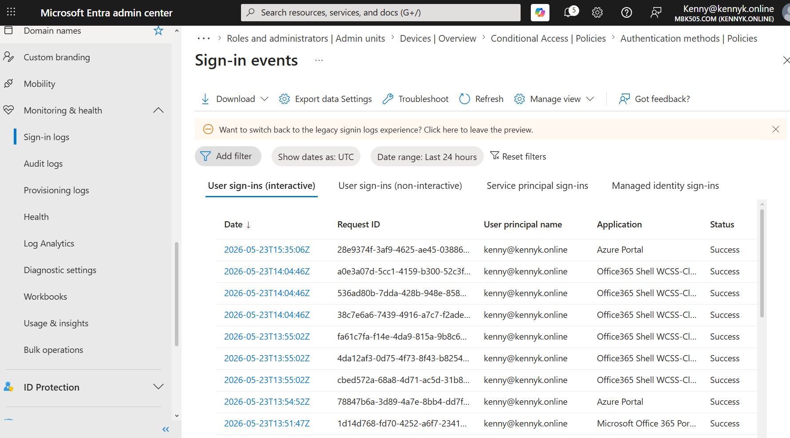Click the Reset filters funnel icon
Viewport: 790px width, 438px height.
click(494, 156)
